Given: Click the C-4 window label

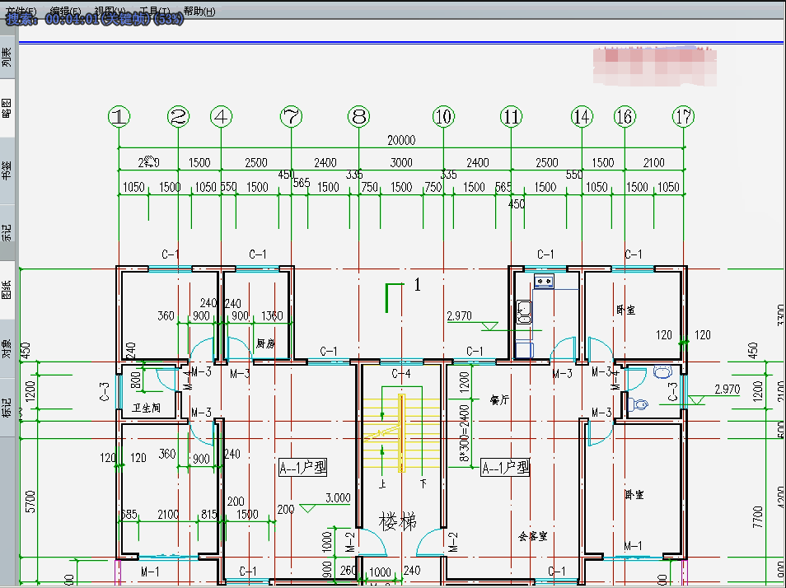Looking at the screenshot, I should coord(401,374).
